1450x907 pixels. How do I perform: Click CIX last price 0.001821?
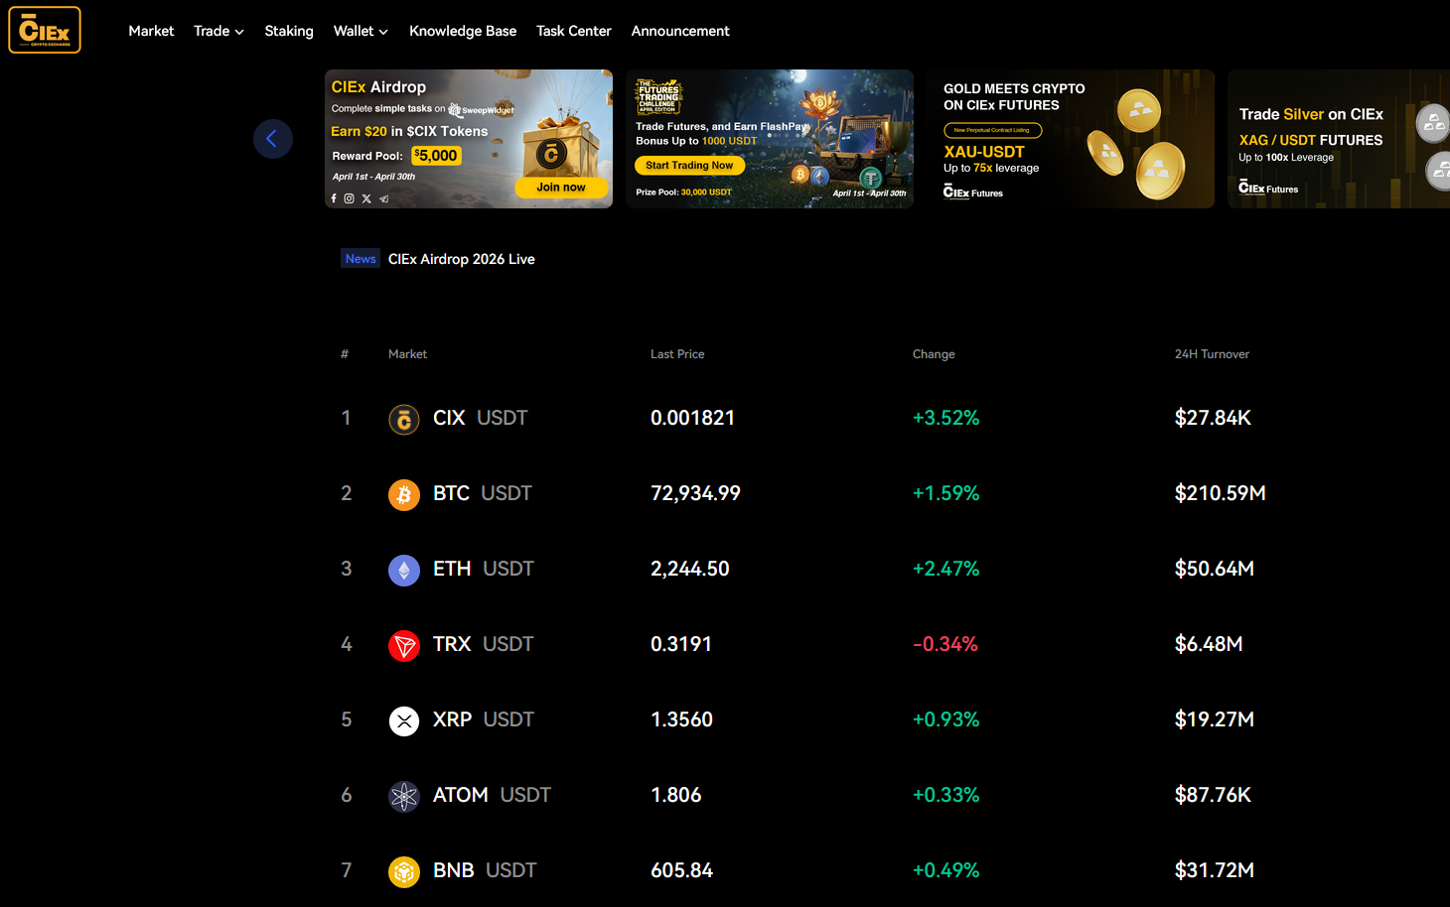[x=692, y=418]
